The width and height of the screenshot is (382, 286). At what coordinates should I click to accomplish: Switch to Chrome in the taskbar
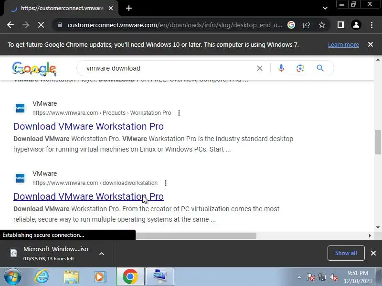130,277
